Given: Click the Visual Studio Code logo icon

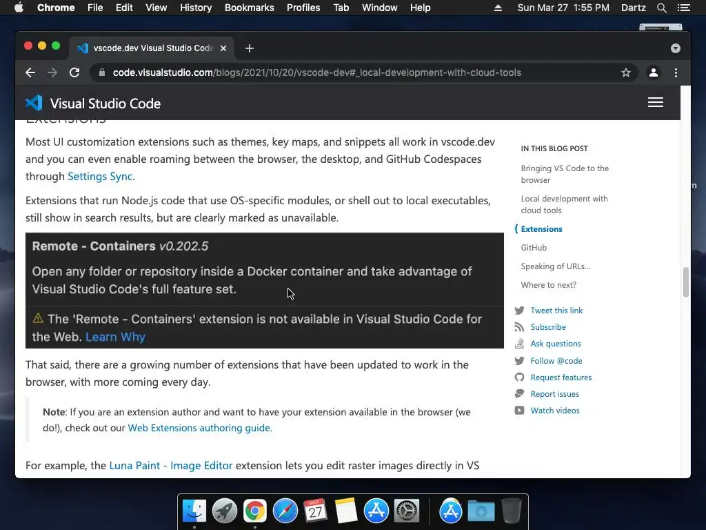Looking at the screenshot, I should click(x=34, y=104).
